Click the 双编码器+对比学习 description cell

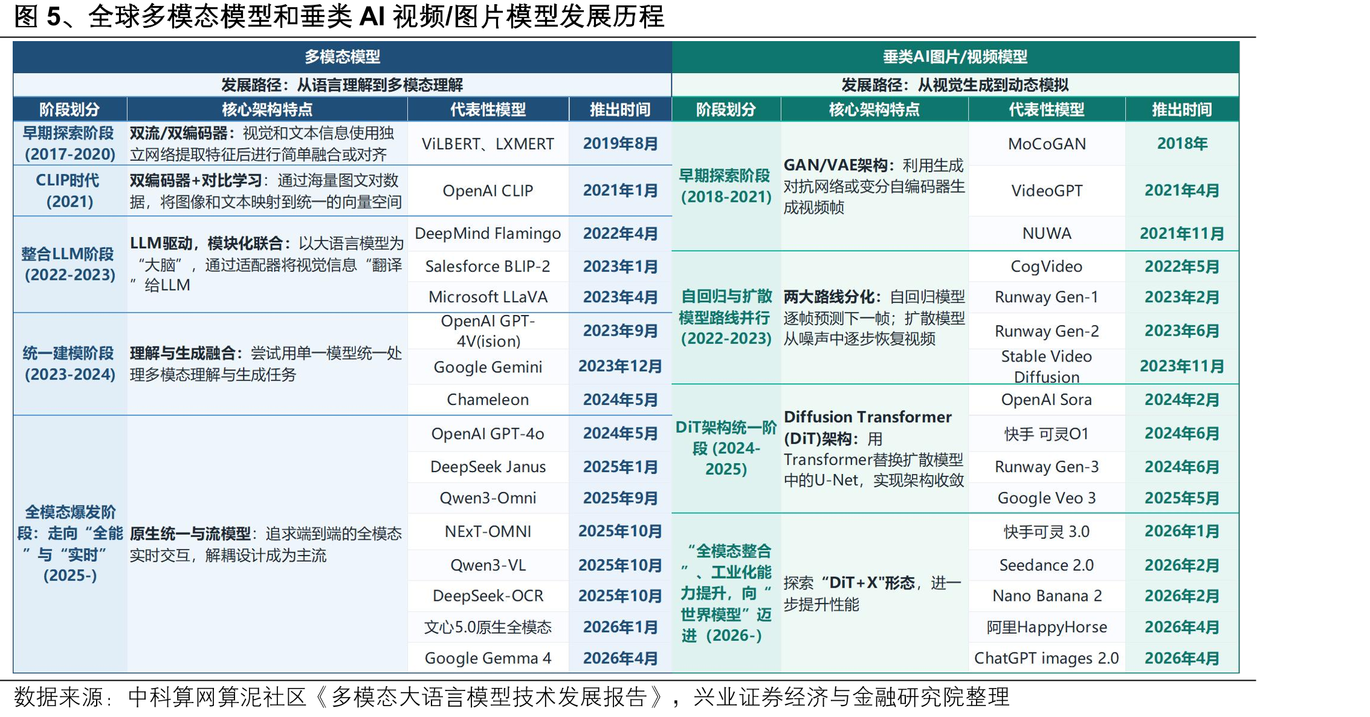[x=267, y=191]
